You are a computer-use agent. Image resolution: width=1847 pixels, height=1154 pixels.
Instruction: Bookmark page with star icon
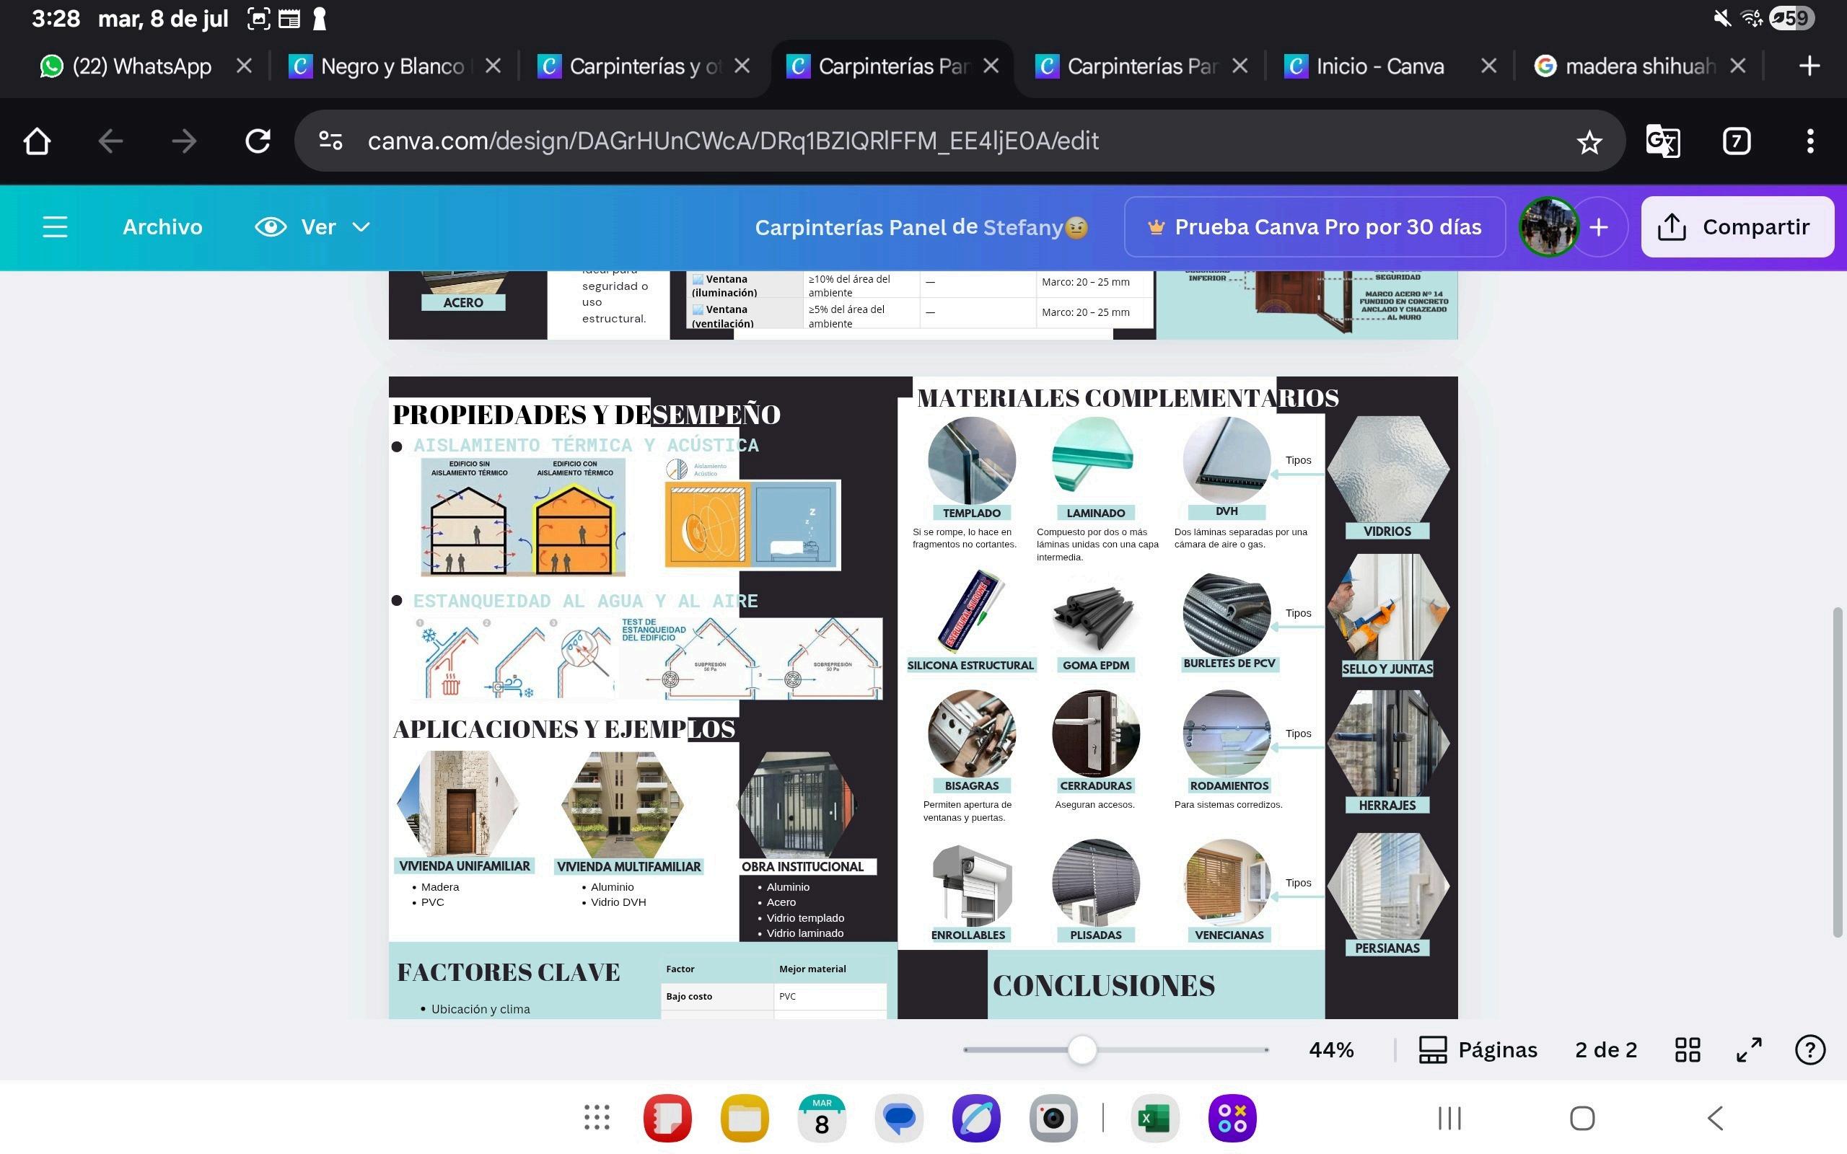click(1589, 142)
